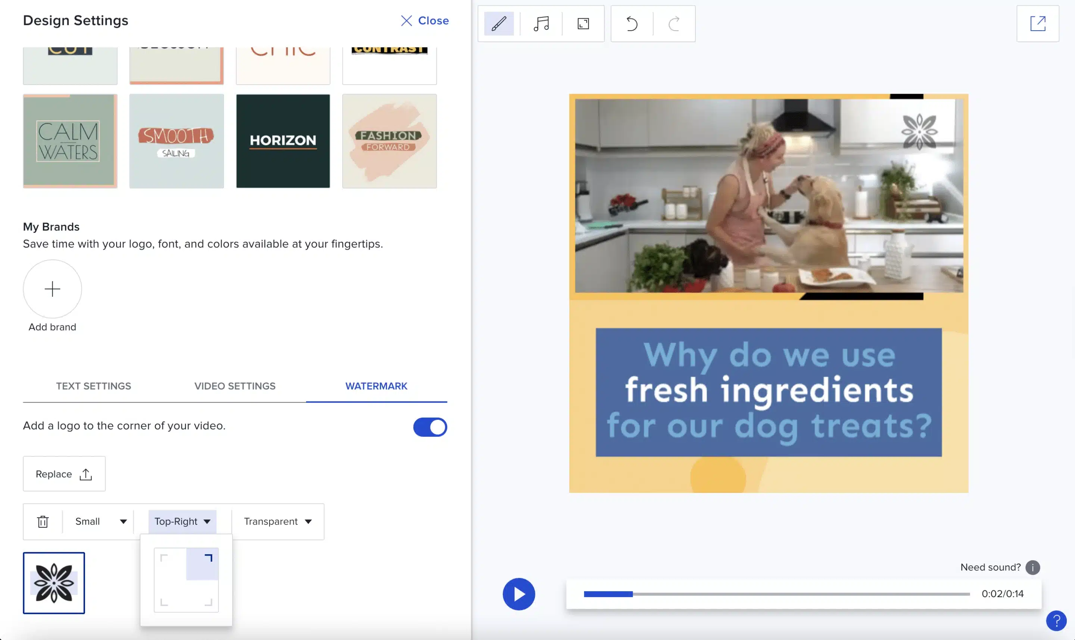Click the Replace logo button
The image size is (1075, 640).
pos(64,474)
